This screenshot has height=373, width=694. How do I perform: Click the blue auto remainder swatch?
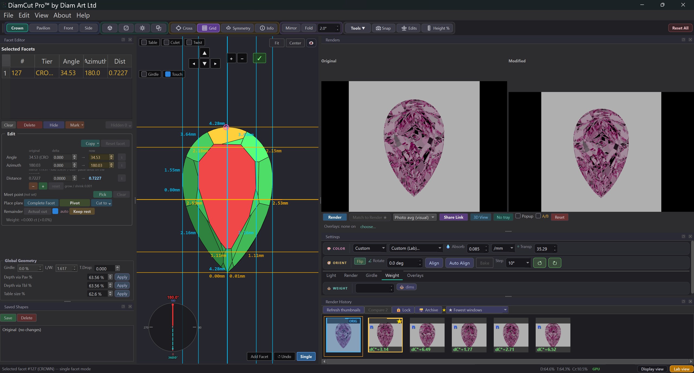coord(55,211)
